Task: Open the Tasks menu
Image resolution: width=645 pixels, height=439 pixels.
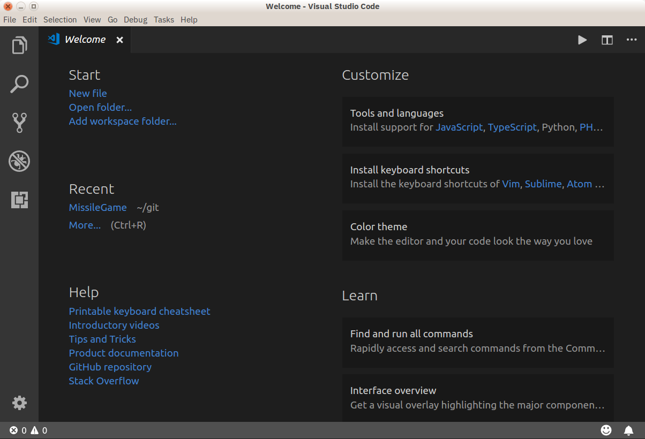Action: coord(163,19)
